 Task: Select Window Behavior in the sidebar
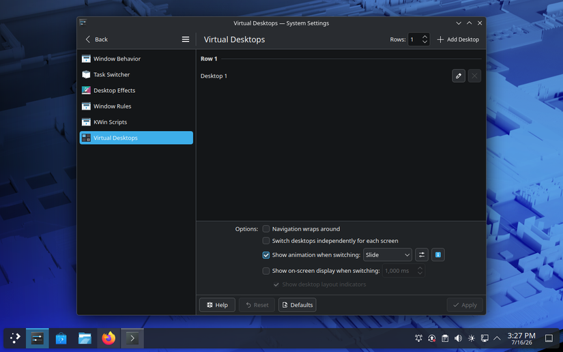click(x=136, y=59)
